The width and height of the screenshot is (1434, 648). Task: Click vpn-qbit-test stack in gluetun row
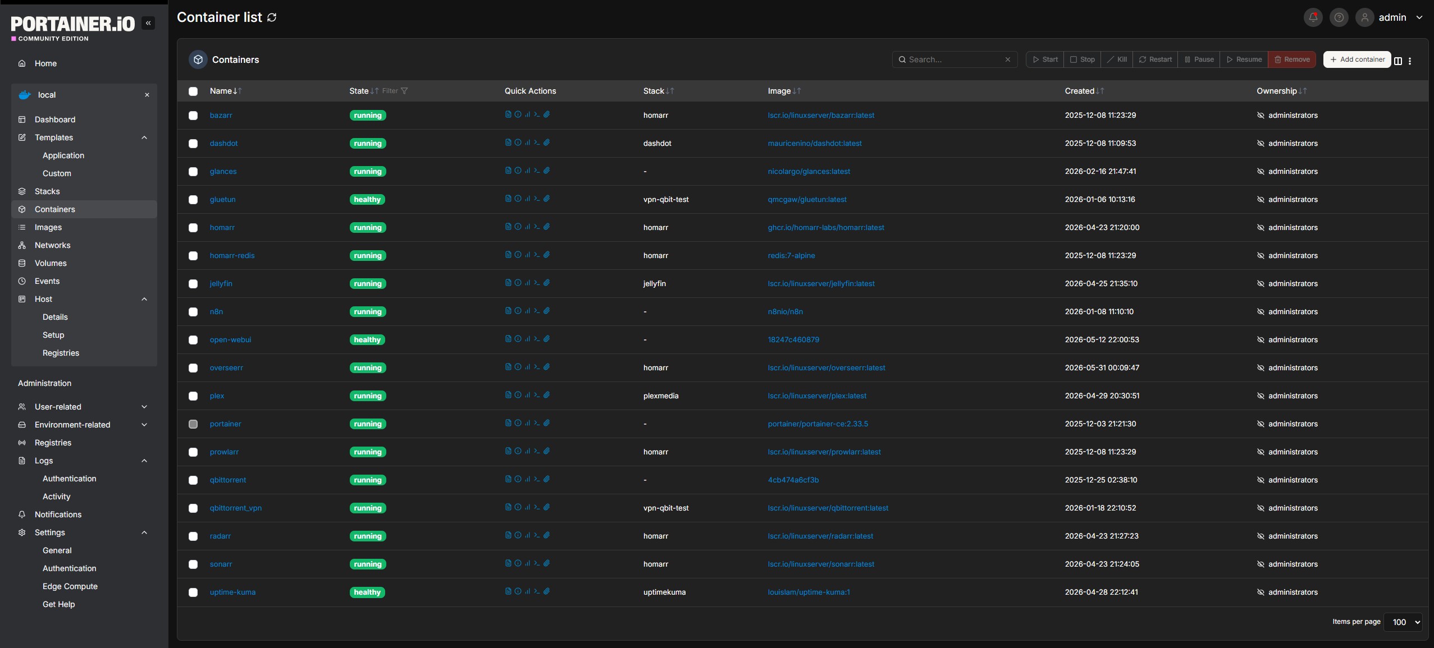click(x=666, y=199)
